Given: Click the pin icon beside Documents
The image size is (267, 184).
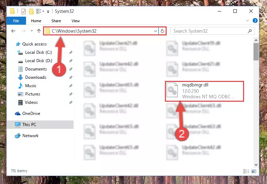Looking at the screenshot, I should [71, 69].
